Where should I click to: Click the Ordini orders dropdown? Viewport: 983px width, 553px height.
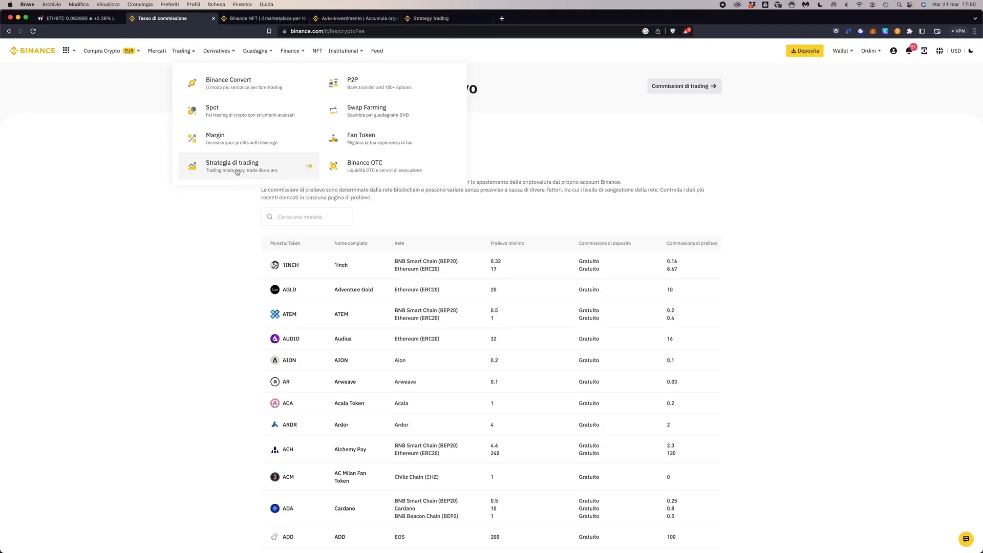871,51
